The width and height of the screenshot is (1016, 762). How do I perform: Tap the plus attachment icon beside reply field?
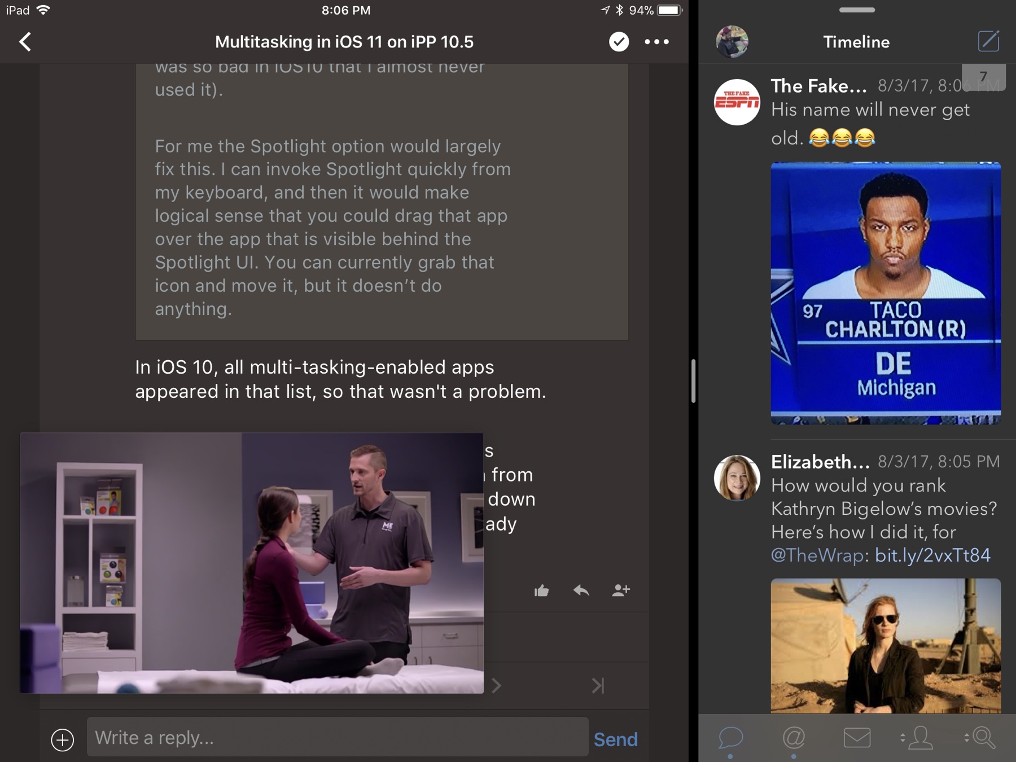coord(63,739)
